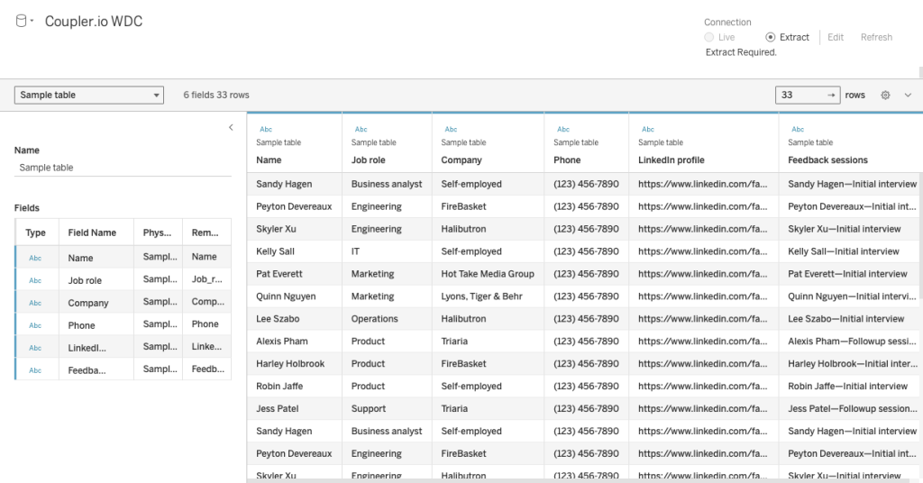Open the data source database icon menu
Viewport: 923px width, 483px height.
pyautogui.click(x=24, y=22)
